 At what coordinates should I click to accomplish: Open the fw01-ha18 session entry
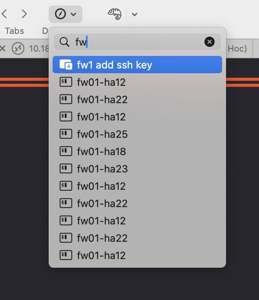(101, 152)
